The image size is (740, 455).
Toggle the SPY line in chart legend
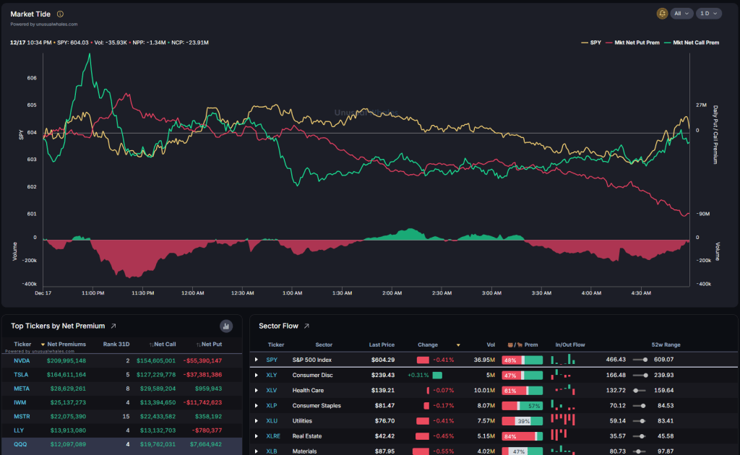[591, 43]
